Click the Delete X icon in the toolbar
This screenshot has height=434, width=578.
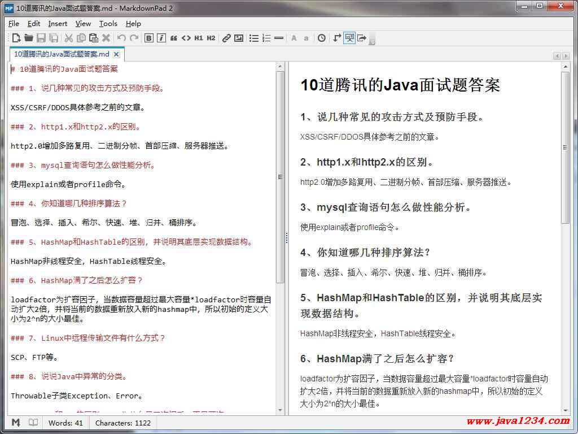106,38
